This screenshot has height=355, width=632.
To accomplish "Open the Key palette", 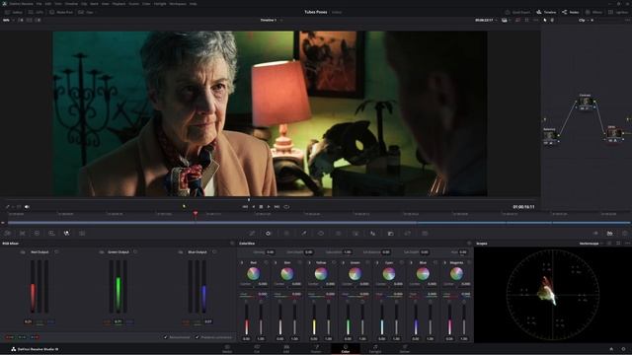I will [390, 233].
